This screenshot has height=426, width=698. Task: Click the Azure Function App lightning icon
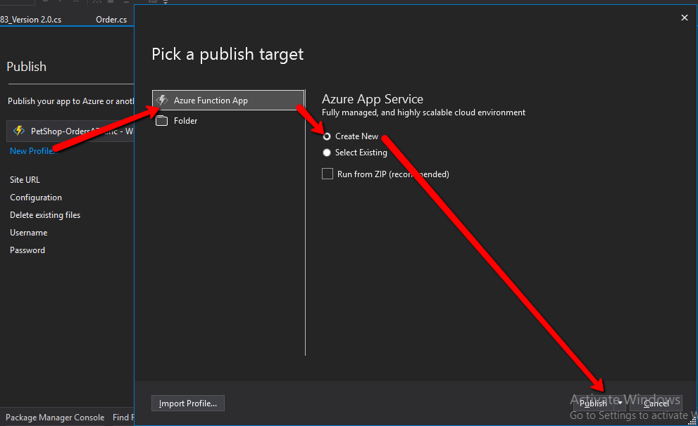point(162,100)
